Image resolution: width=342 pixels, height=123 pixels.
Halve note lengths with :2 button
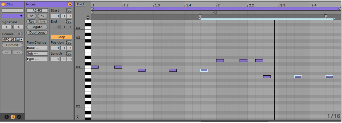tap(31, 16)
